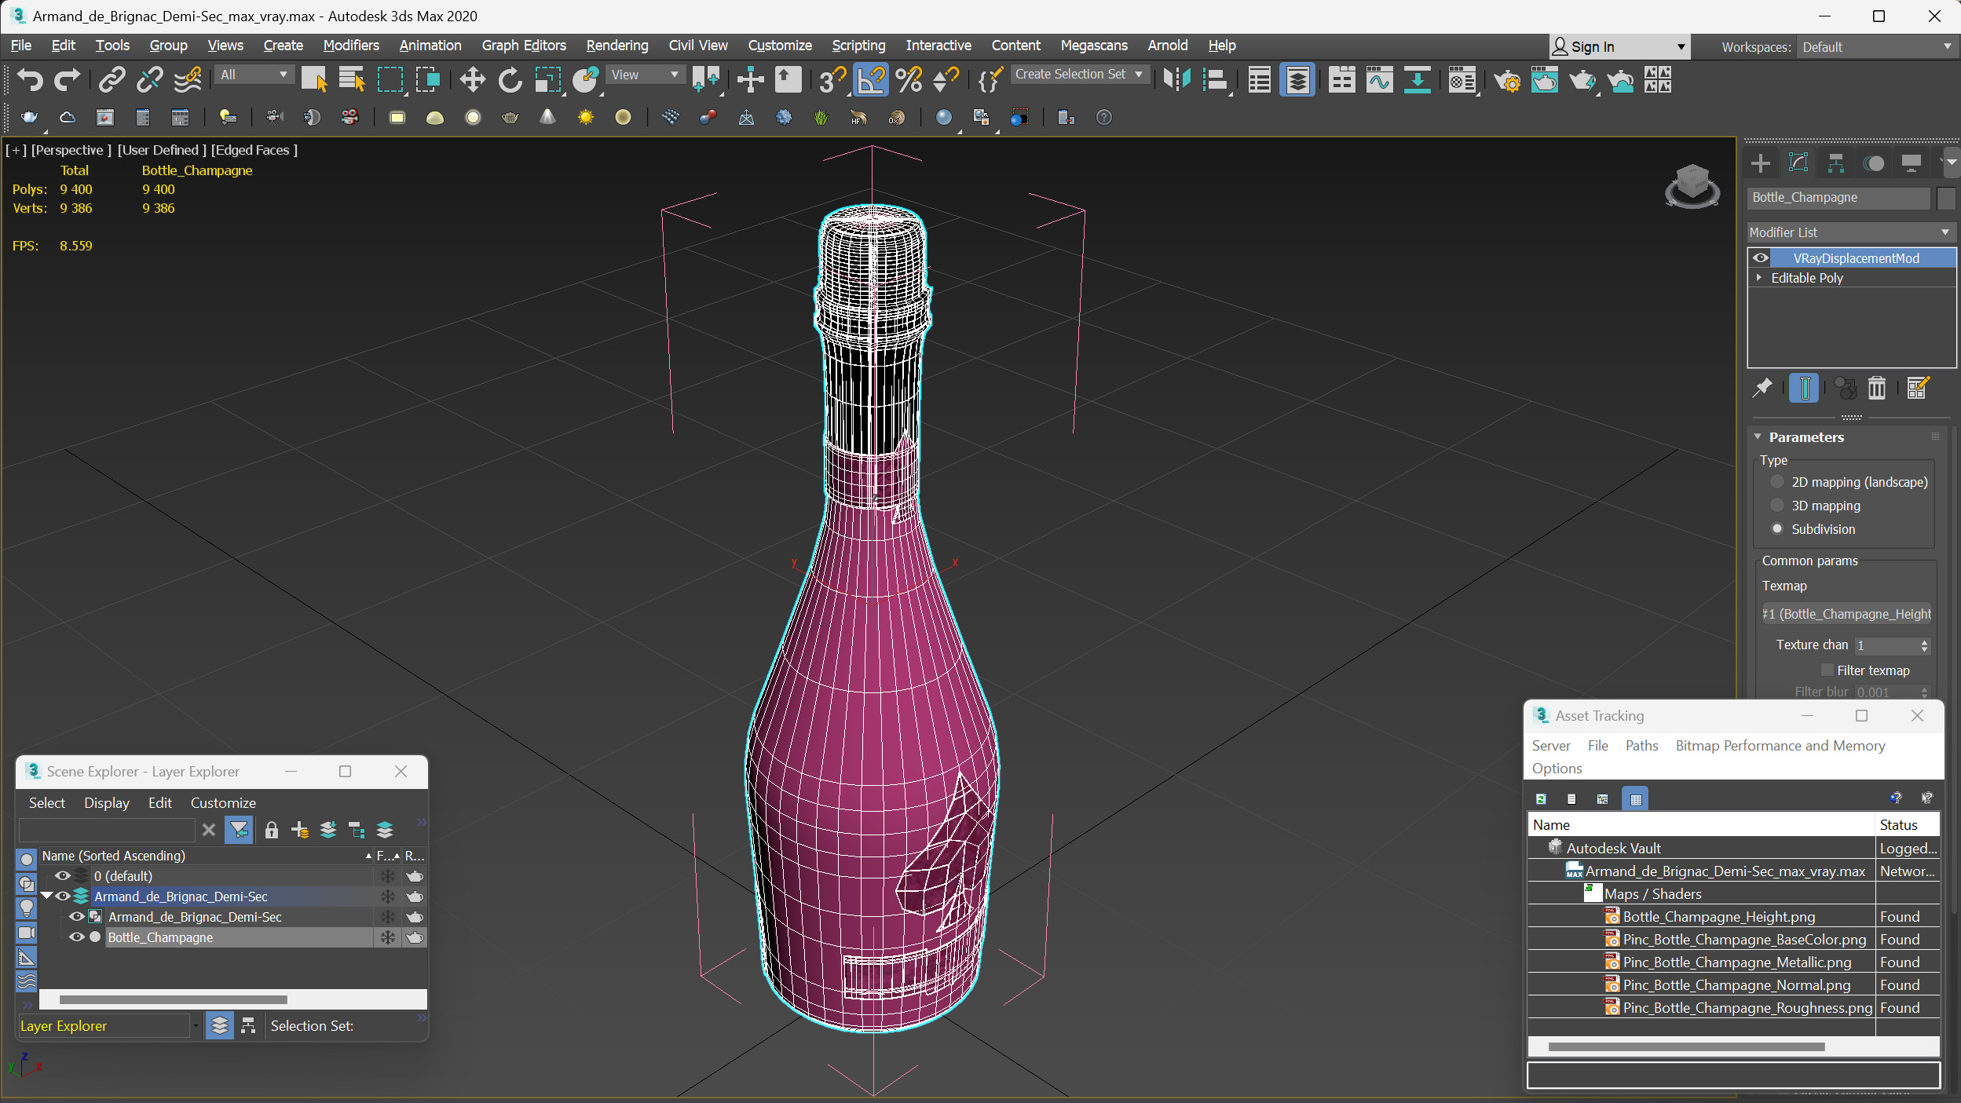Select 3D mapping radio button
Viewport: 1961px width, 1103px height.
tap(1777, 506)
